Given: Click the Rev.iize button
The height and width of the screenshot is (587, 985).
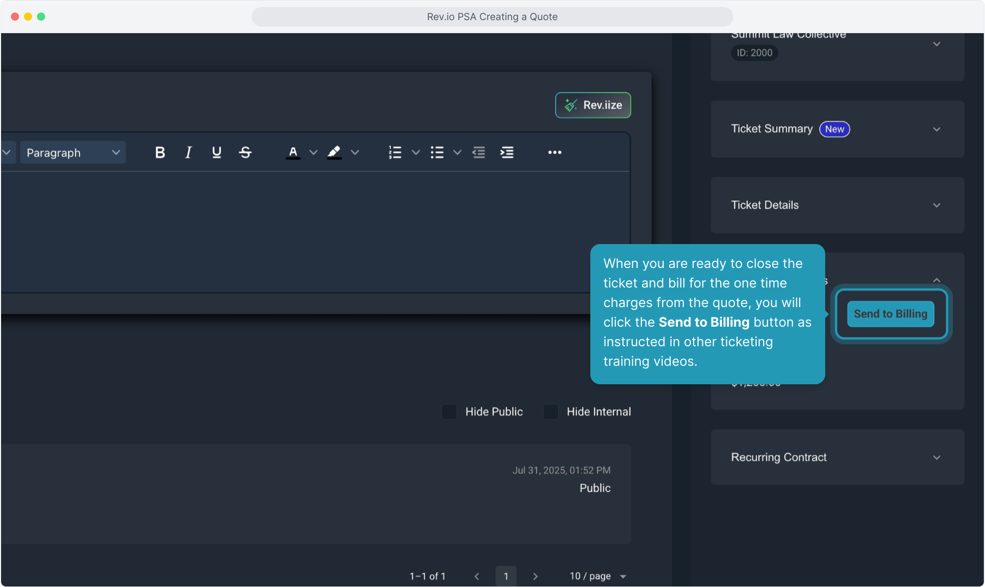Looking at the screenshot, I should coord(593,105).
